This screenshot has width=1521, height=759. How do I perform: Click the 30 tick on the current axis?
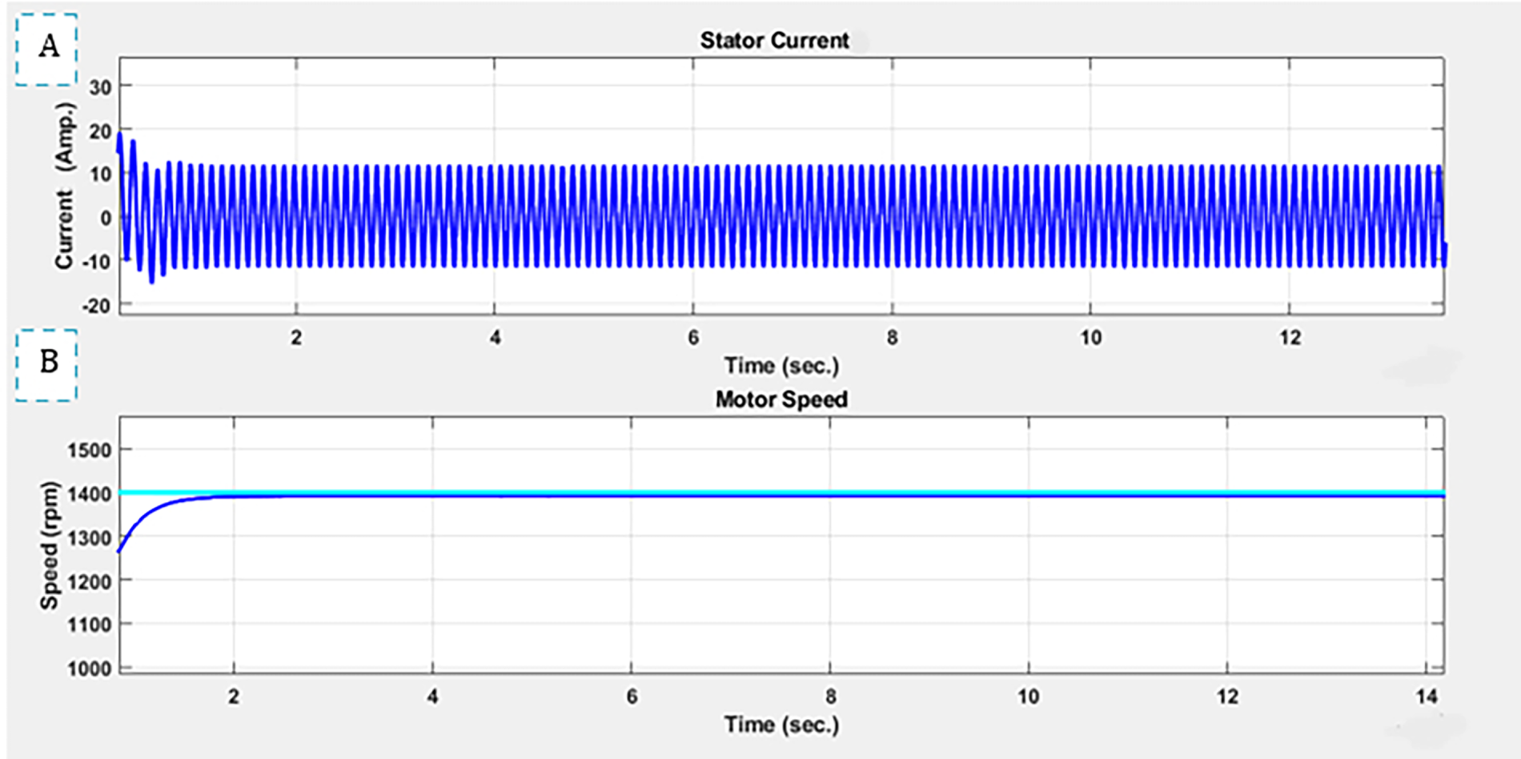pyautogui.click(x=100, y=86)
